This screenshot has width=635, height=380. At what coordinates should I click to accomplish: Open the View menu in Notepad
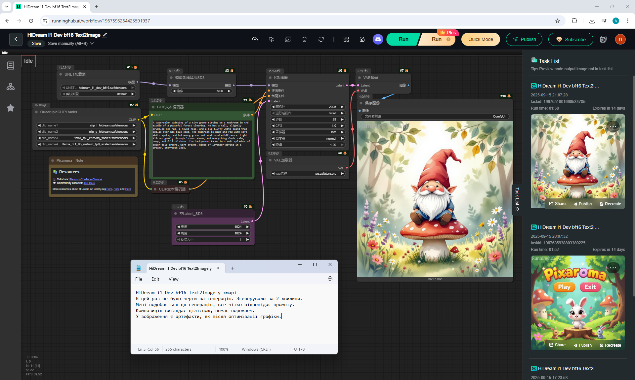[x=173, y=279]
